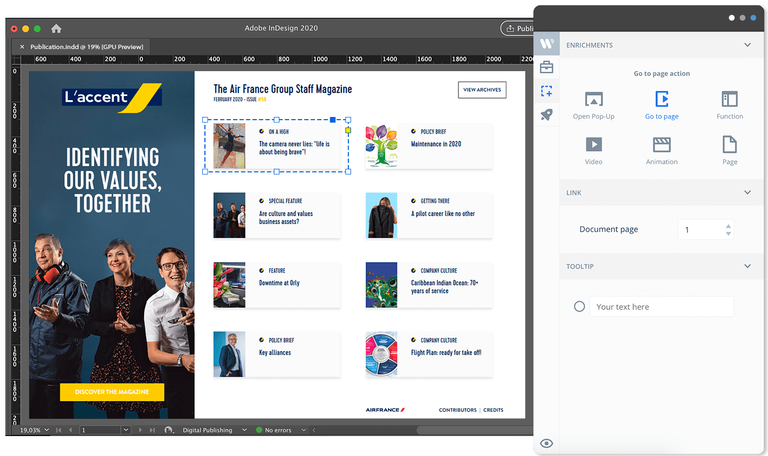
Task: Click the View Archives button
Action: tap(482, 90)
